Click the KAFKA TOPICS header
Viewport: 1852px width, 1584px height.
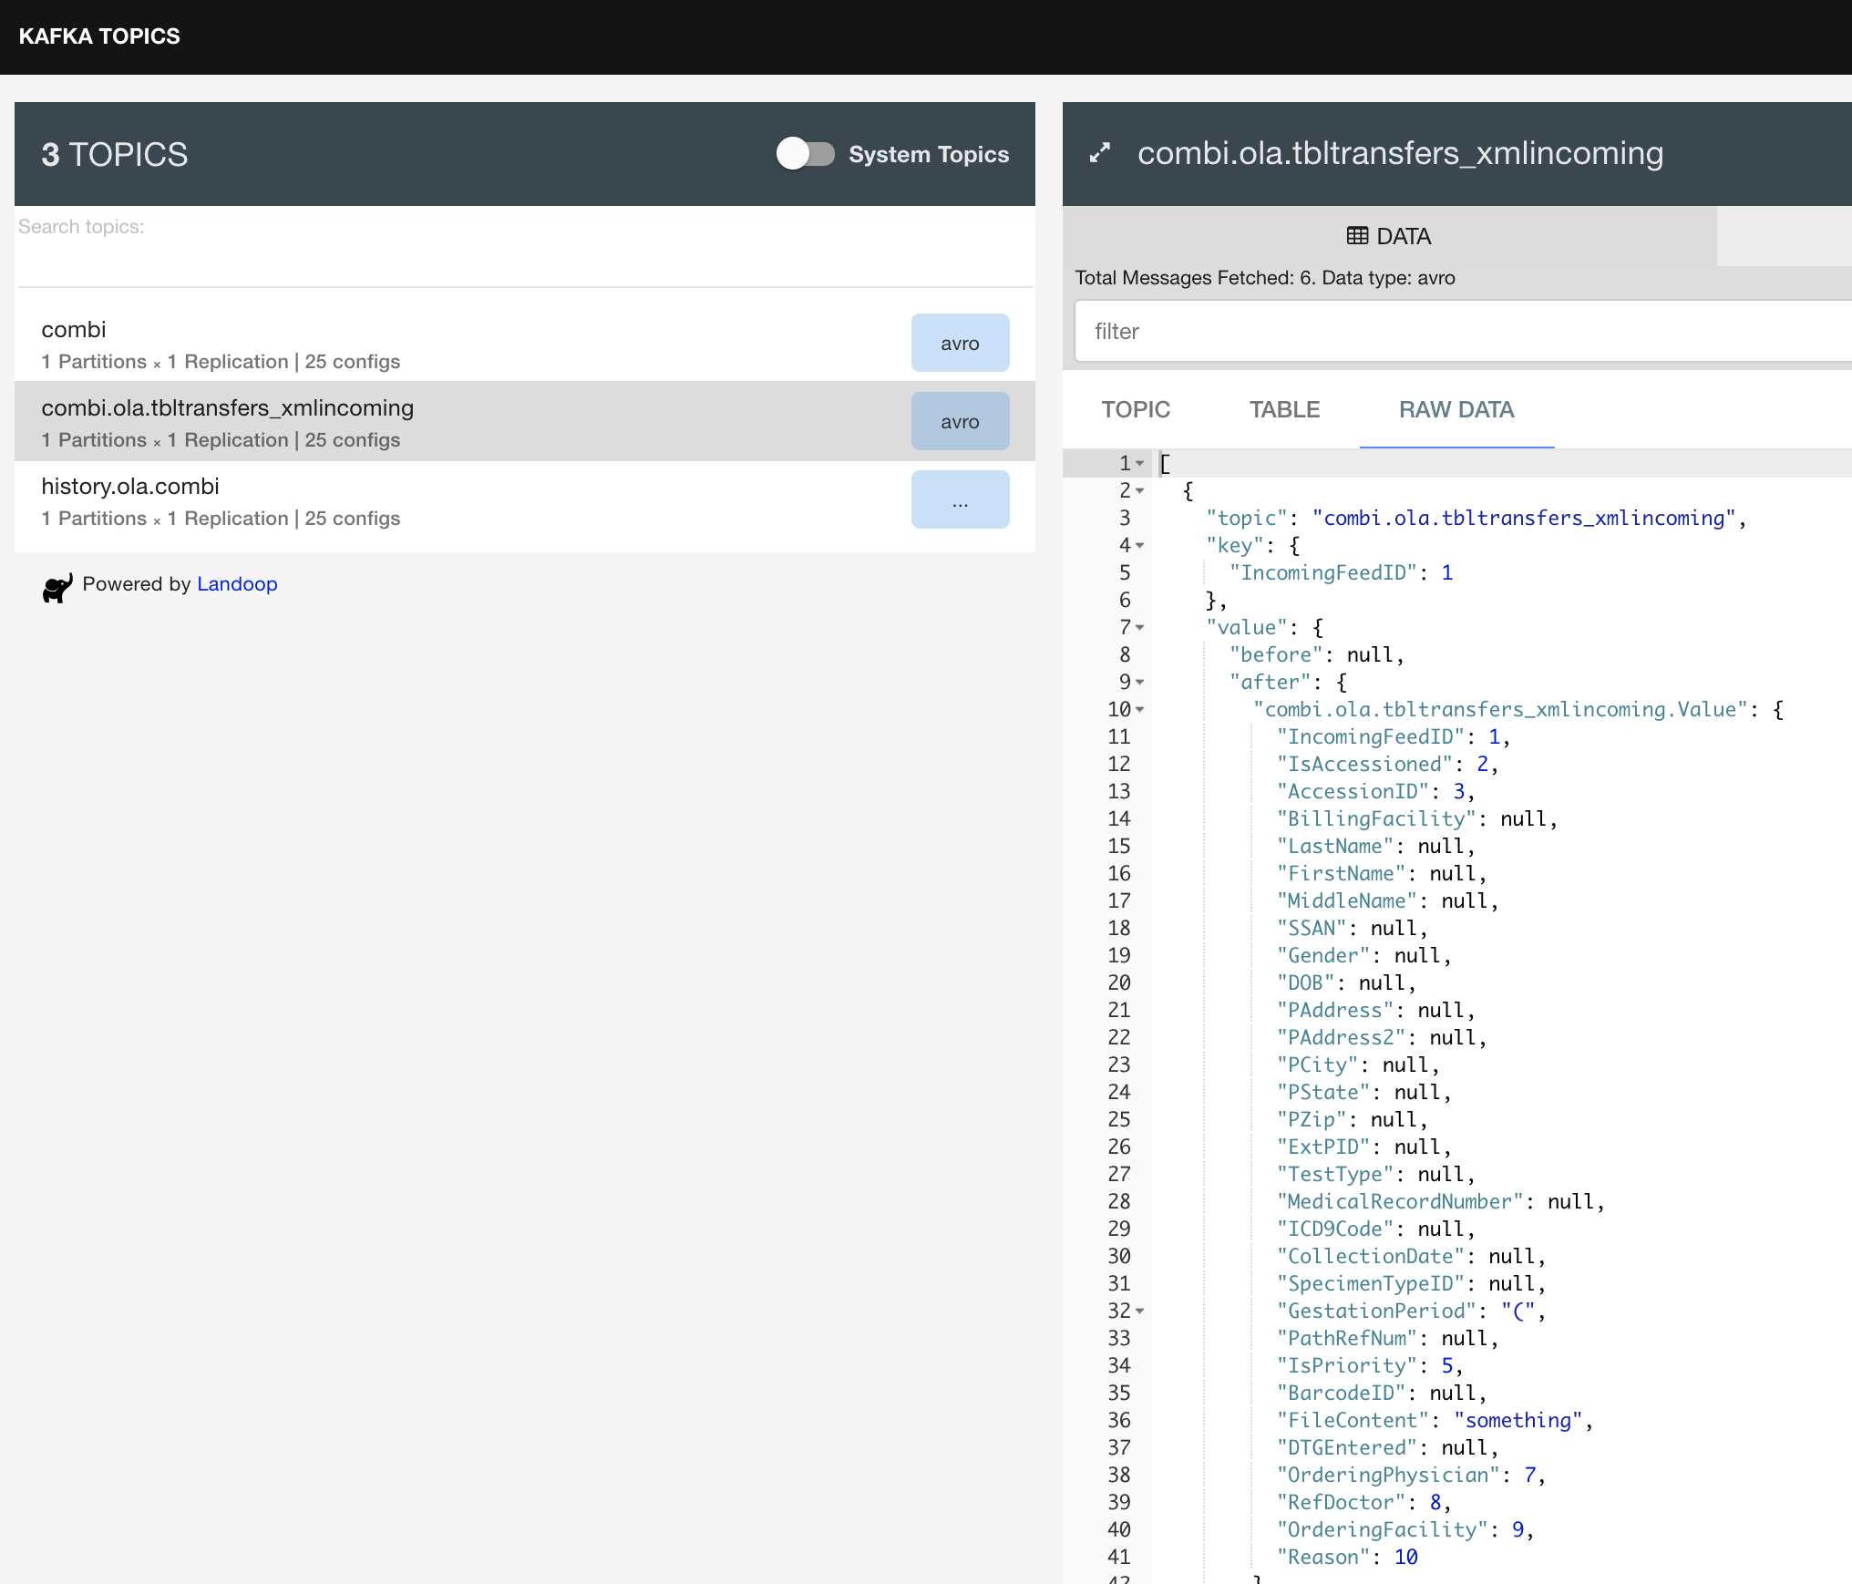click(x=99, y=36)
